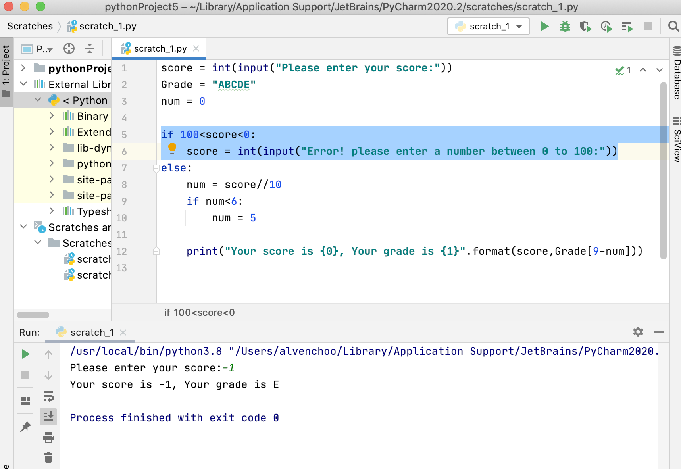
Task: Expand the lib-dynload folder
Action: click(x=52, y=148)
